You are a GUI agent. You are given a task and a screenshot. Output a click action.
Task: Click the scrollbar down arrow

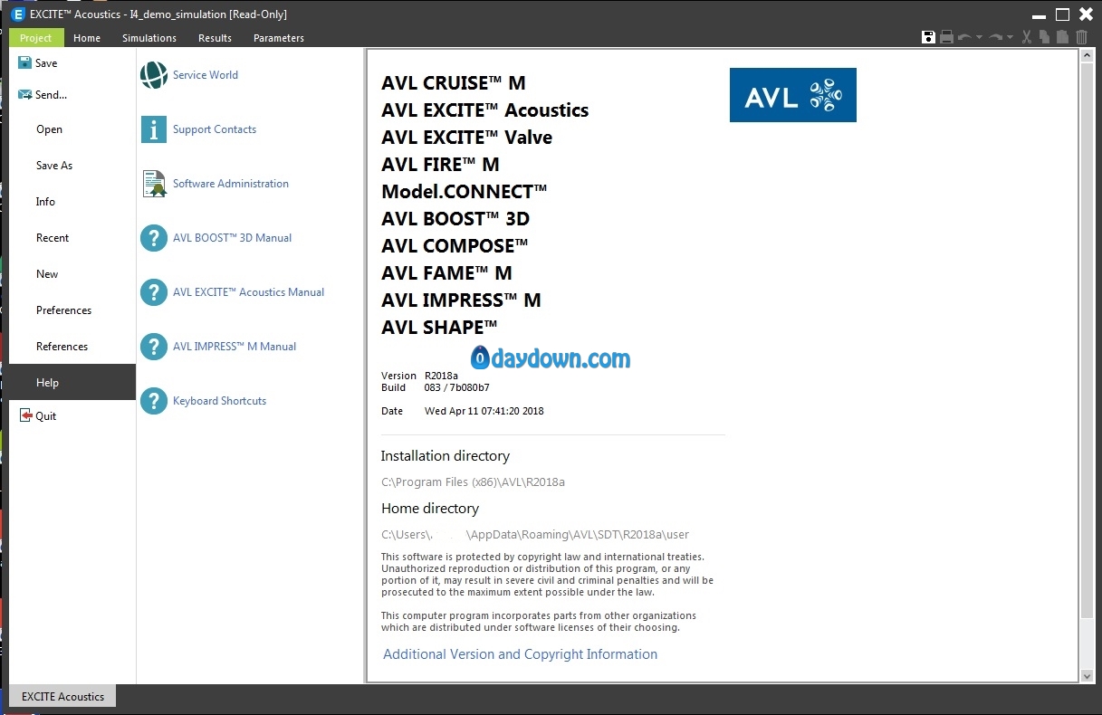1088,675
